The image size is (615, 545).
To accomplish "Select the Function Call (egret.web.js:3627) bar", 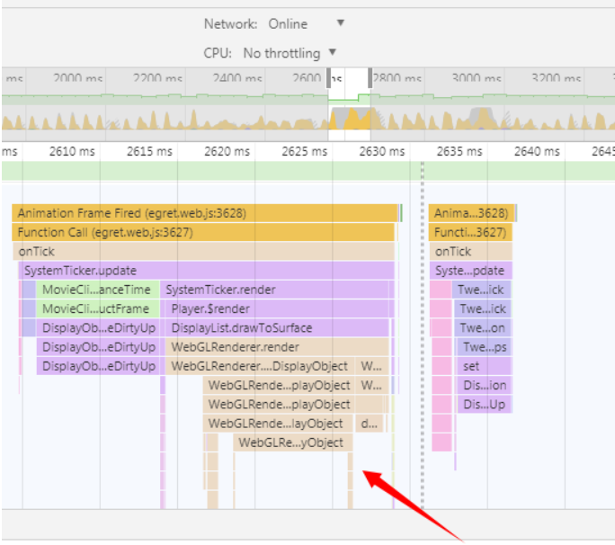I will pyautogui.click(x=203, y=232).
